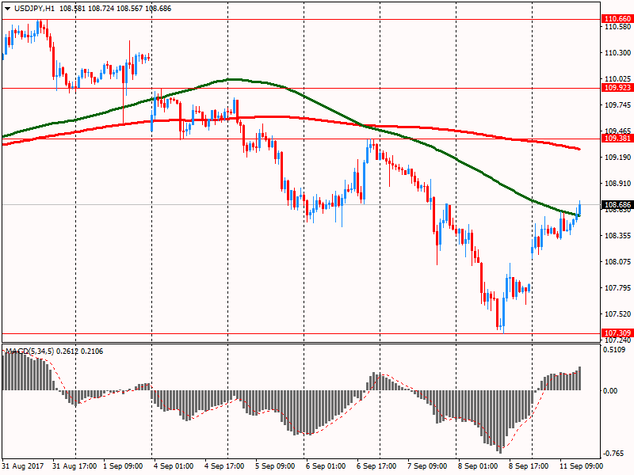Click the red 110.660 price level label

[x=617, y=18]
